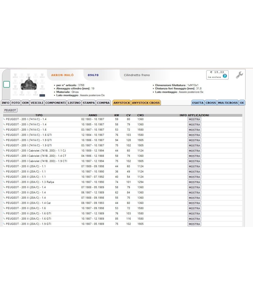Click the 'Cilindretto freno' product description
Image resolution: width=253 pixels, height=295 pixels.
click(x=137, y=75)
